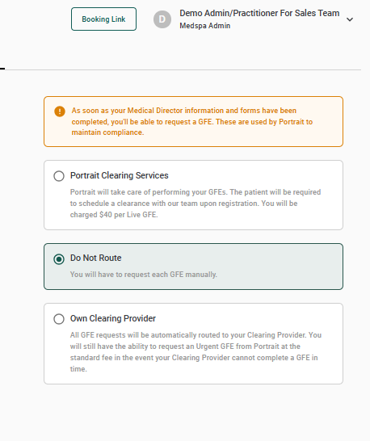The width and height of the screenshot is (370, 441).
Task: Choose the Own Clearing Provider radio button
Action: [59, 319]
